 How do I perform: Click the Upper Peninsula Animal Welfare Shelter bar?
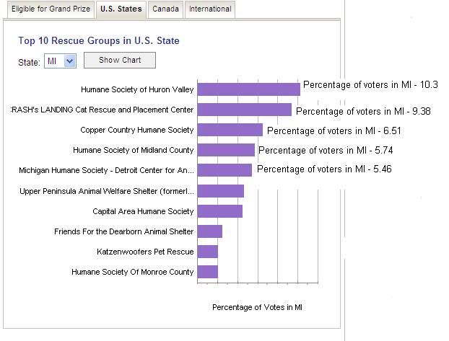221,191
